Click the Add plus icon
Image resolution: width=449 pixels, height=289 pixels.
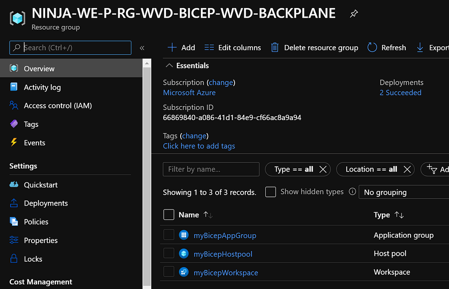point(172,48)
